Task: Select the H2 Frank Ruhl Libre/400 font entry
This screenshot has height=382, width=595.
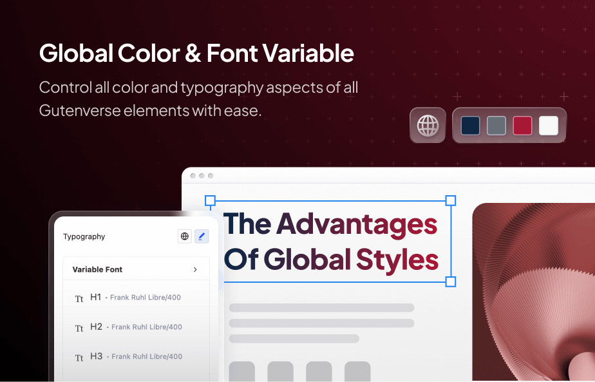Action: (x=137, y=327)
